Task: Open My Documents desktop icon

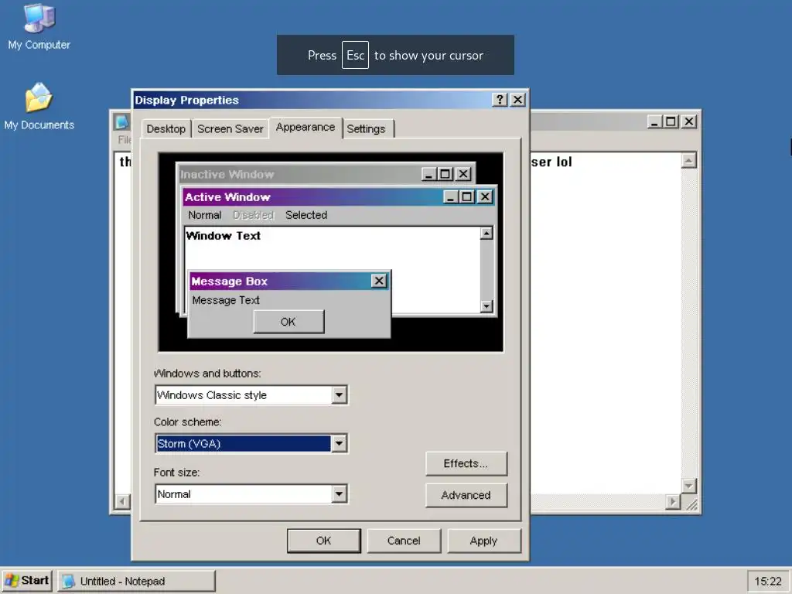Action: click(x=39, y=107)
